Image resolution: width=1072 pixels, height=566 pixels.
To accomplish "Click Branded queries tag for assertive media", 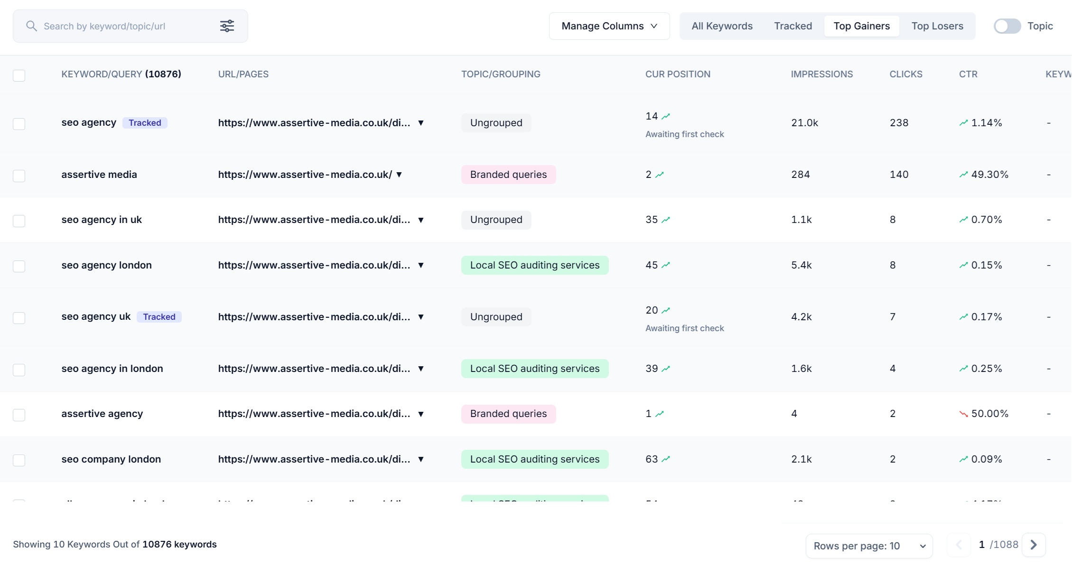I will tap(508, 175).
